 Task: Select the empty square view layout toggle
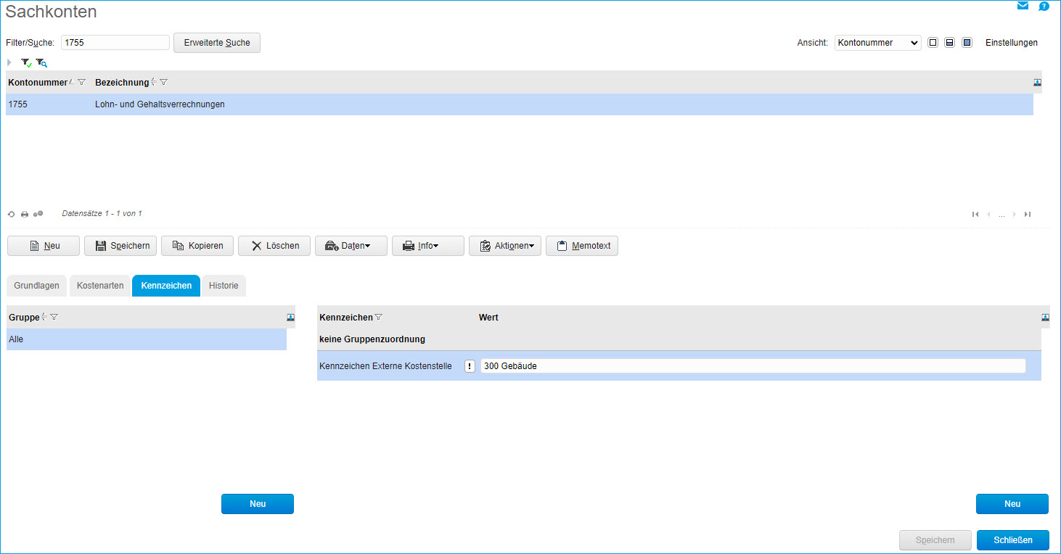pyautogui.click(x=933, y=43)
